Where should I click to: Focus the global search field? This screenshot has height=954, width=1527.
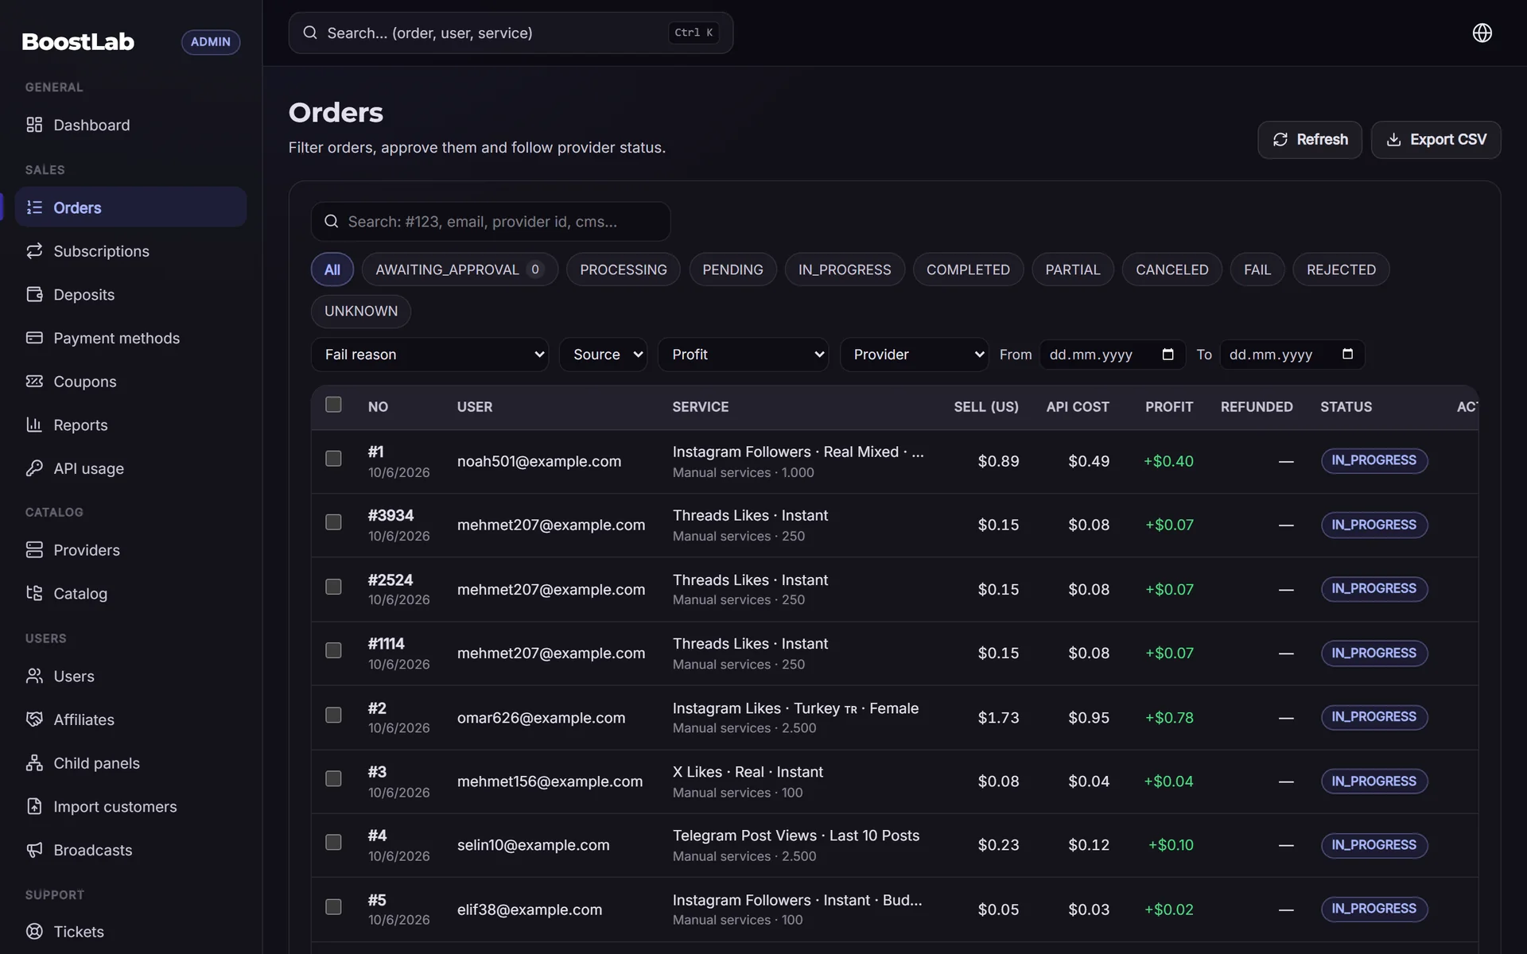click(511, 33)
